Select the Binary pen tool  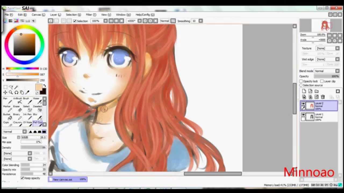point(17,116)
